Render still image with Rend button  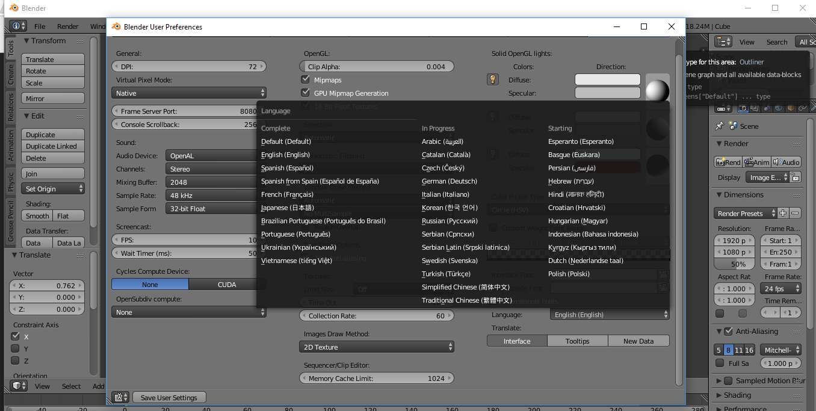(728, 162)
